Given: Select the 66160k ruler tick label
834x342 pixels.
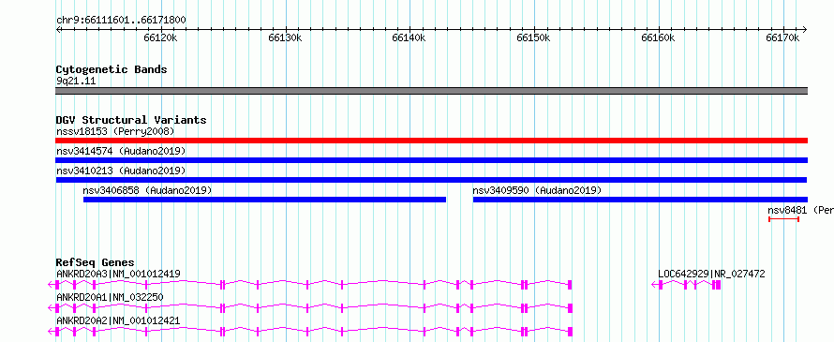Looking at the screenshot, I should [658, 37].
